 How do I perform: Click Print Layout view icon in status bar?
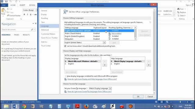[161, 102]
